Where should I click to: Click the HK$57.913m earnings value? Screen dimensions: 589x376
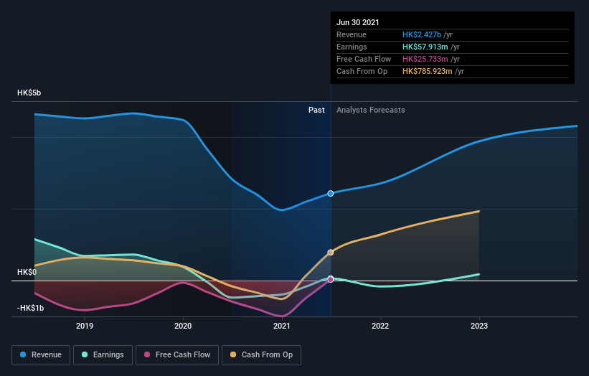[x=425, y=47]
